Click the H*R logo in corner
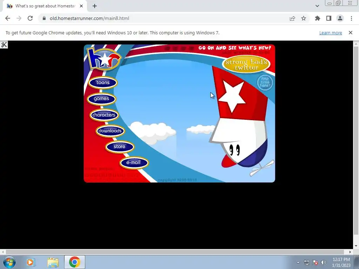 click(x=104, y=58)
